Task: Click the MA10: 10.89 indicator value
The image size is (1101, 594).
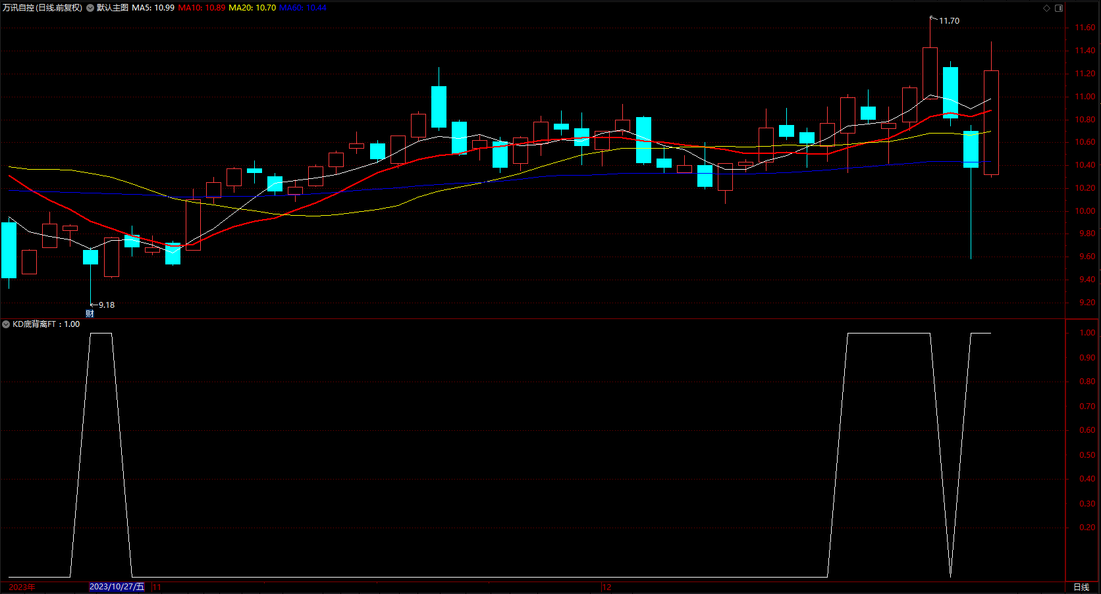Action: (x=201, y=8)
